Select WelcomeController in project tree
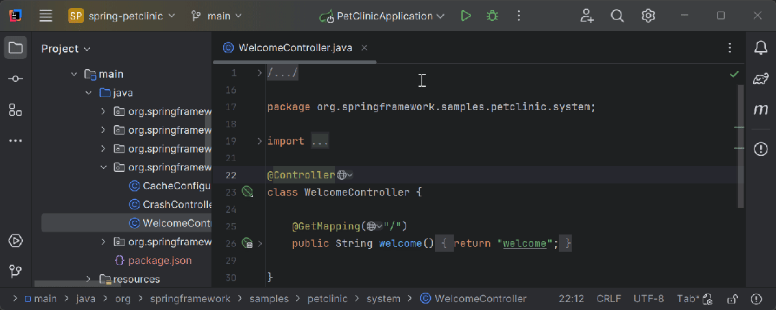Screen dimensions: 776x310 (x=170, y=224)
